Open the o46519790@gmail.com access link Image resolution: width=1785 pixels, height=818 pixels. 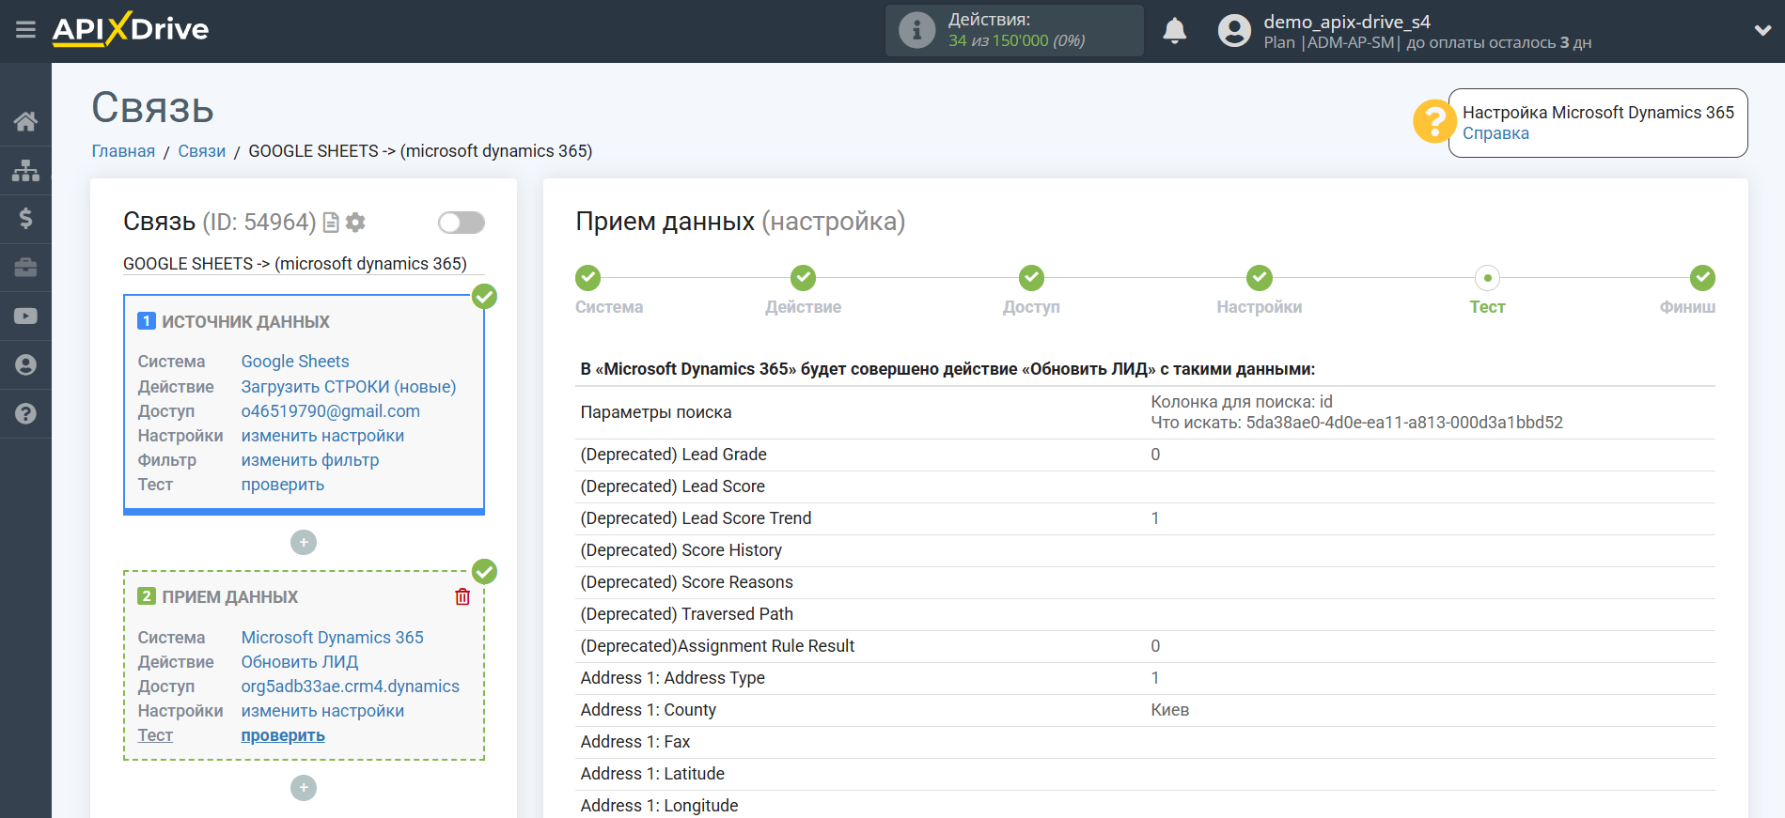(x=331, y=411)
